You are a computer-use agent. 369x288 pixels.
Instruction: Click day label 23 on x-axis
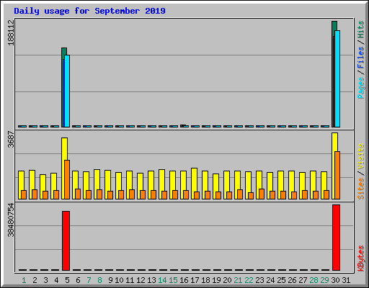[259, 280]
